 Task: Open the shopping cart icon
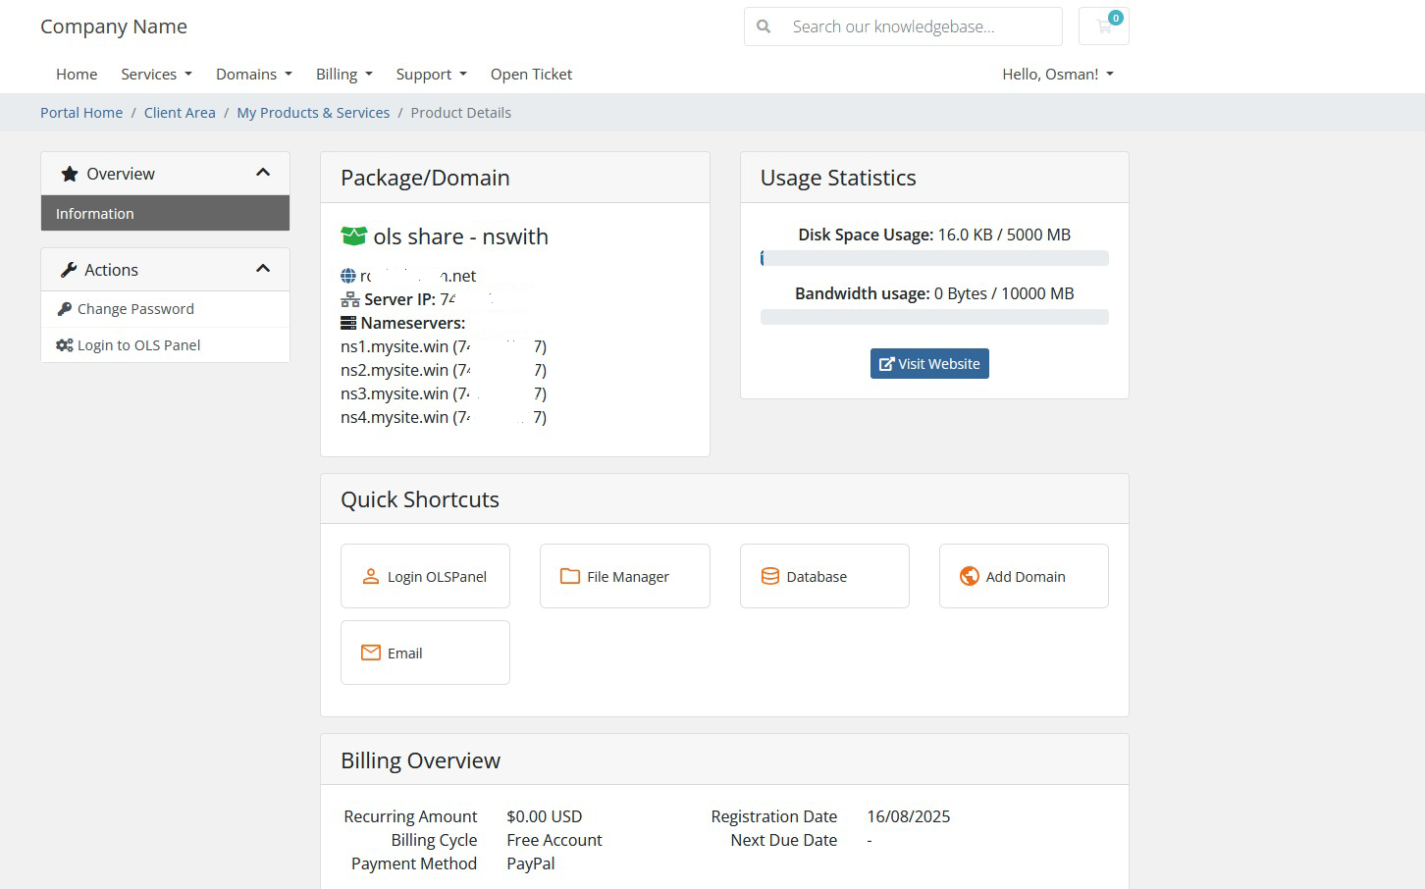pos(1104,26)
